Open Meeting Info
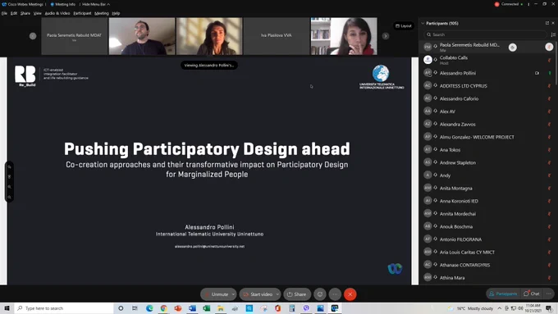The height and width of the screenshot is (314, 558). tap(63, 4)
